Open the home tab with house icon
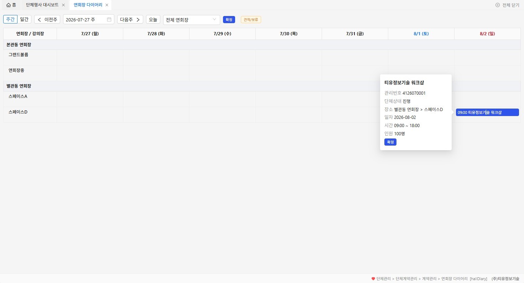 [x=11, y=5]
